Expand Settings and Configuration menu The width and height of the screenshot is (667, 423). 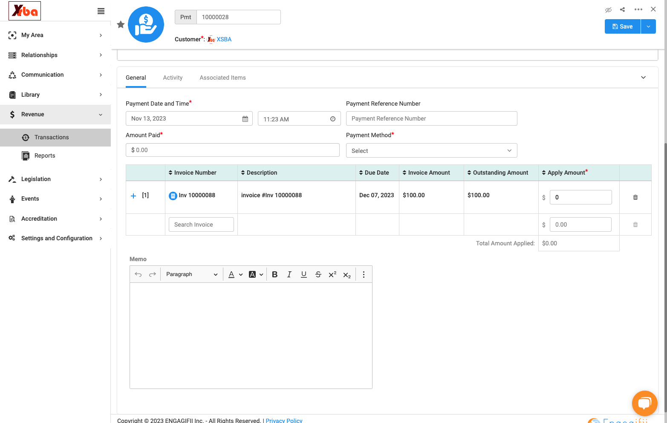55,238
